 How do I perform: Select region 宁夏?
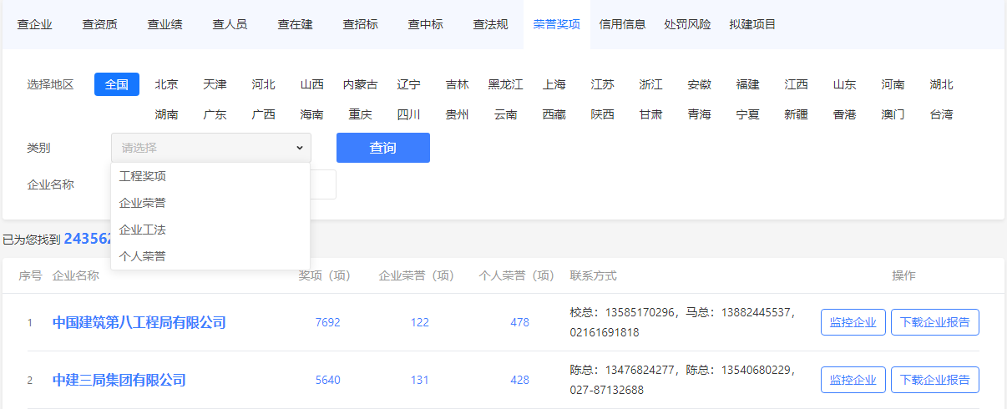click(x=748, y=114)
